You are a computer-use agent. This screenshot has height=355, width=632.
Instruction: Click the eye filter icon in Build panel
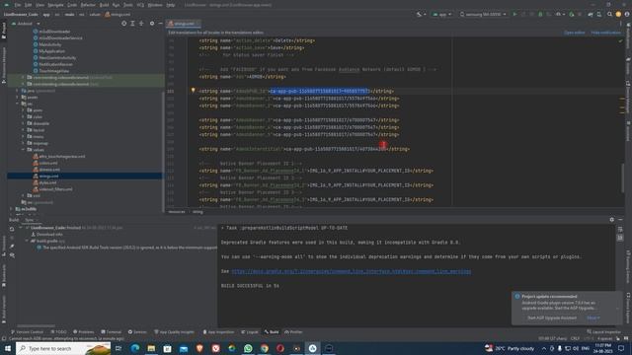(12, 255)
